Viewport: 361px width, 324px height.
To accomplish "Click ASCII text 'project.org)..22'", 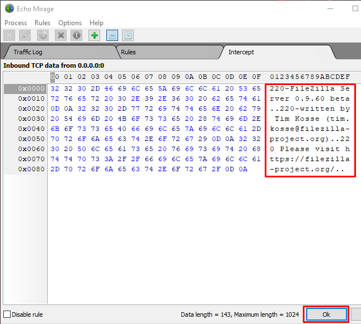I will click(310, 139).
